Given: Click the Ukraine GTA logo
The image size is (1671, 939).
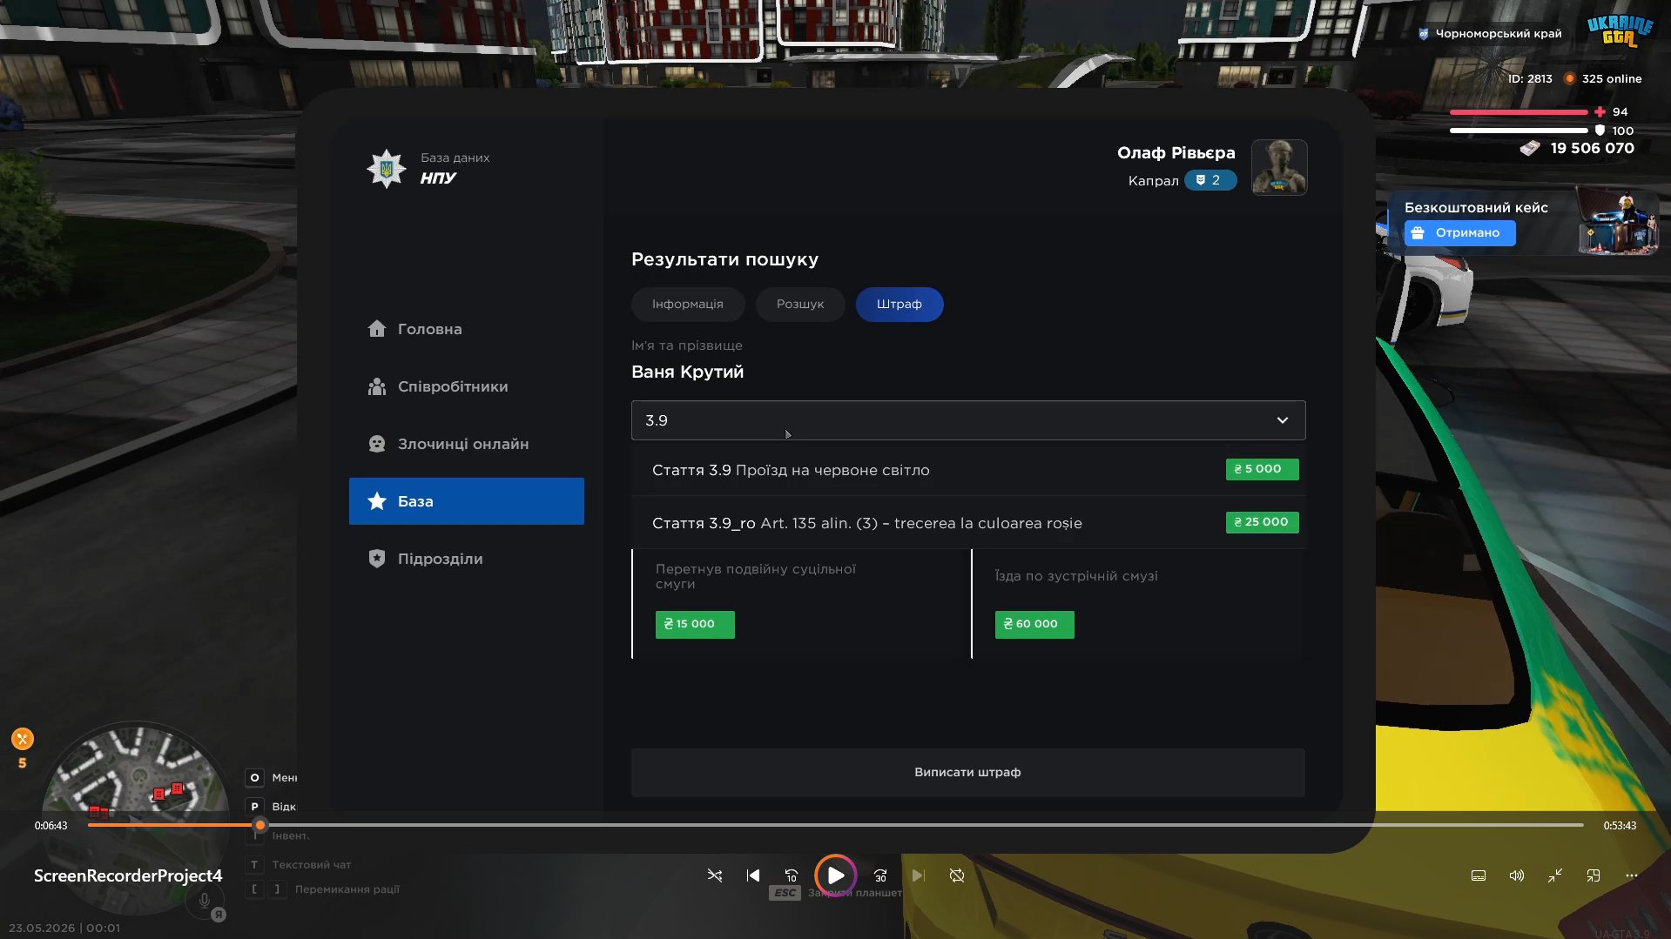Looking at the screenshot, I should click(1620, 31).
